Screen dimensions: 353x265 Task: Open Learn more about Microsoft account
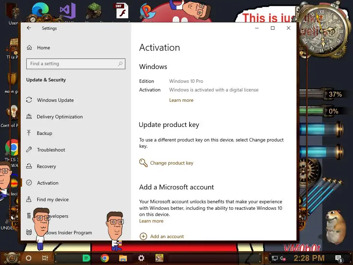coord(151,221)
